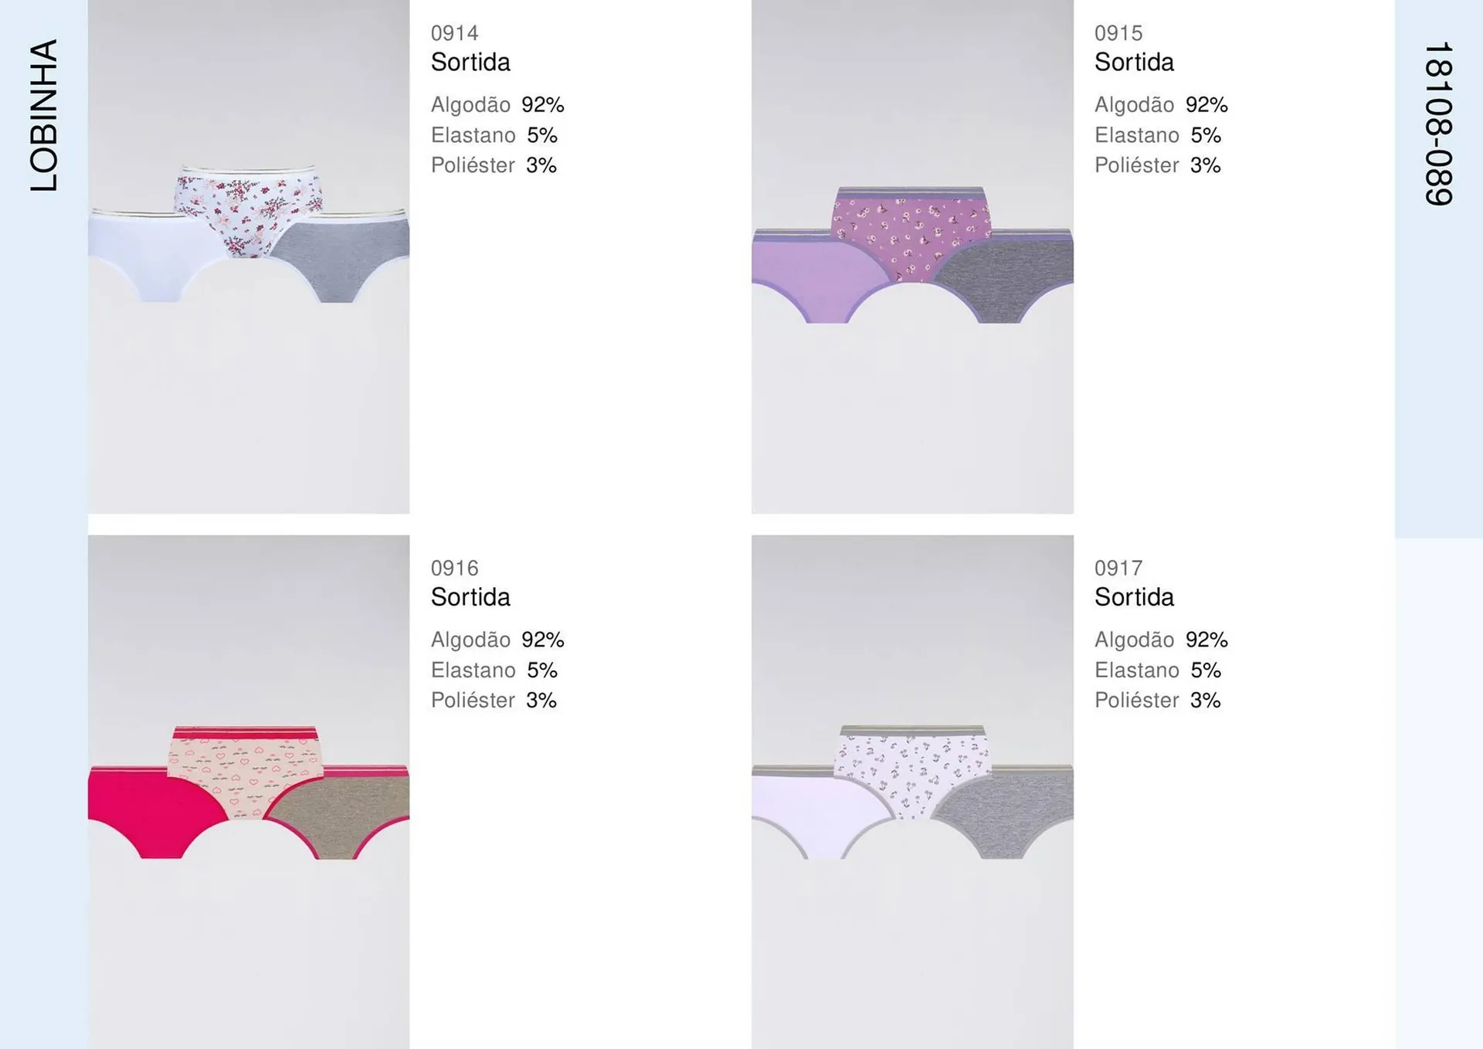Click the vertical LOBINHA brand label
Viewport: 1483px width, 1049px height.
44,116
